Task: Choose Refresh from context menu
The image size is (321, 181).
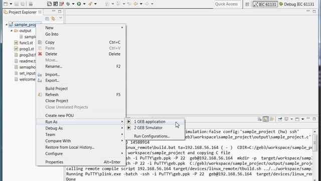Action: tap(81, 95)
